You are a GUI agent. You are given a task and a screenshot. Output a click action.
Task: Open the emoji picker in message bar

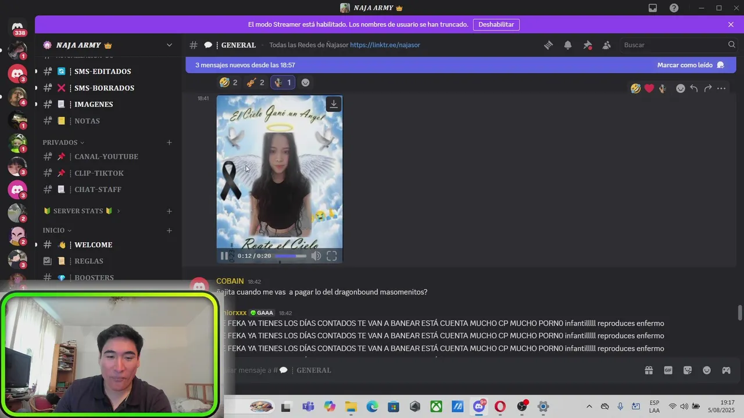[x=707, y=370]
